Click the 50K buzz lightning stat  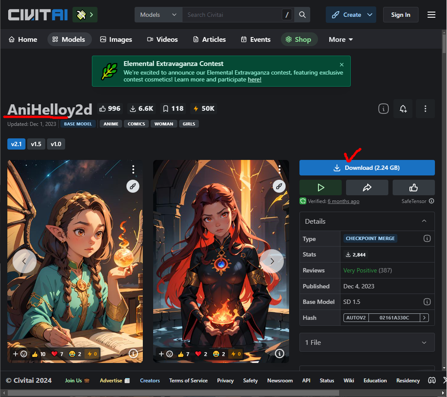(204, 109)
